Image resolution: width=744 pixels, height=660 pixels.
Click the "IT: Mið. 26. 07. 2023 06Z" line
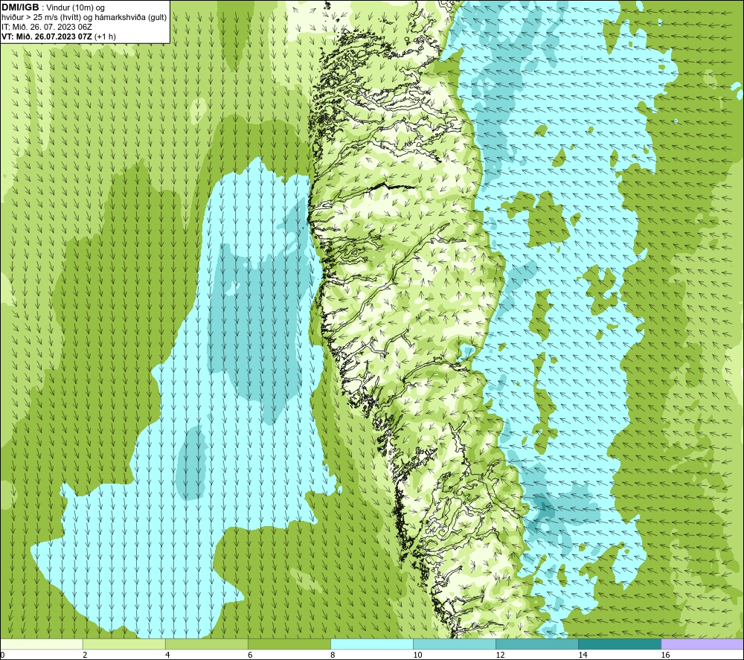point(47,27)
